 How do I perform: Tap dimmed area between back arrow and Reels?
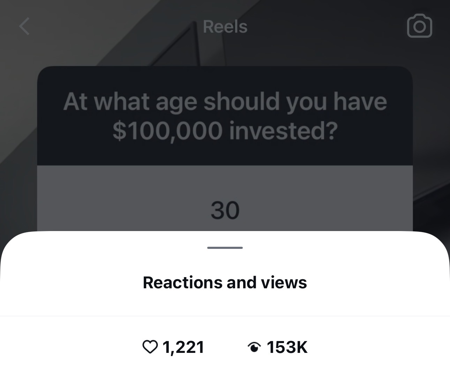coord(112,27)
